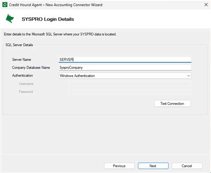Click the greyed 'Username' label
Image resolution: width=211 pixels, height=173 pixels.
point(26,84)
